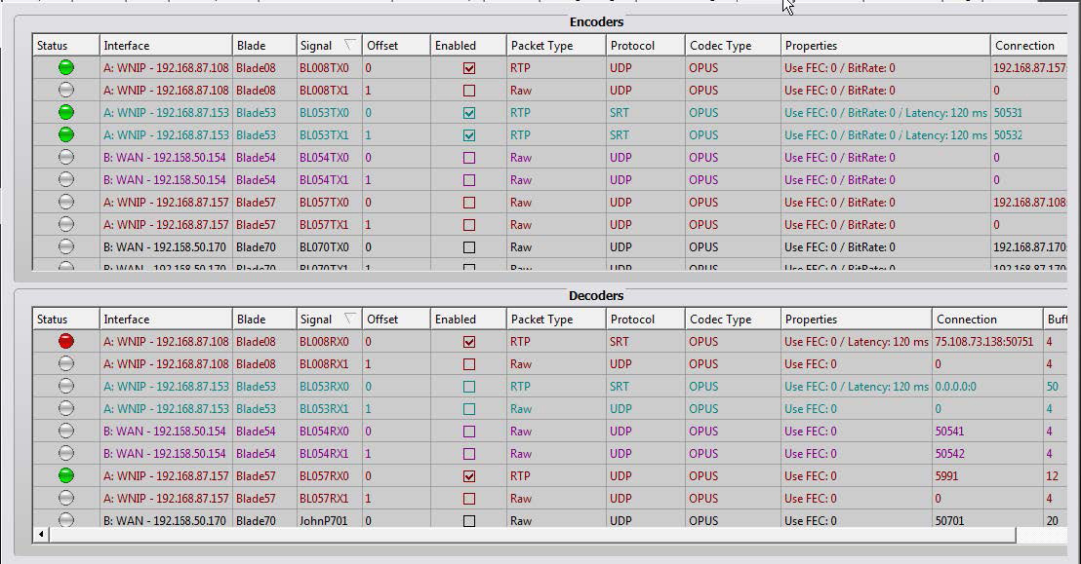Image resolution: width=1081 pixels, height=564 pixels.
Task: Click gray status indicator for encoder BL070TX0
Action: [x=66, y=247]
